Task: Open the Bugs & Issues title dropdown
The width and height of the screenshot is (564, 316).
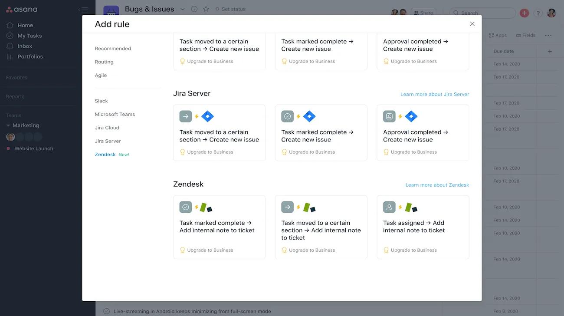Action: pos(183,9)
